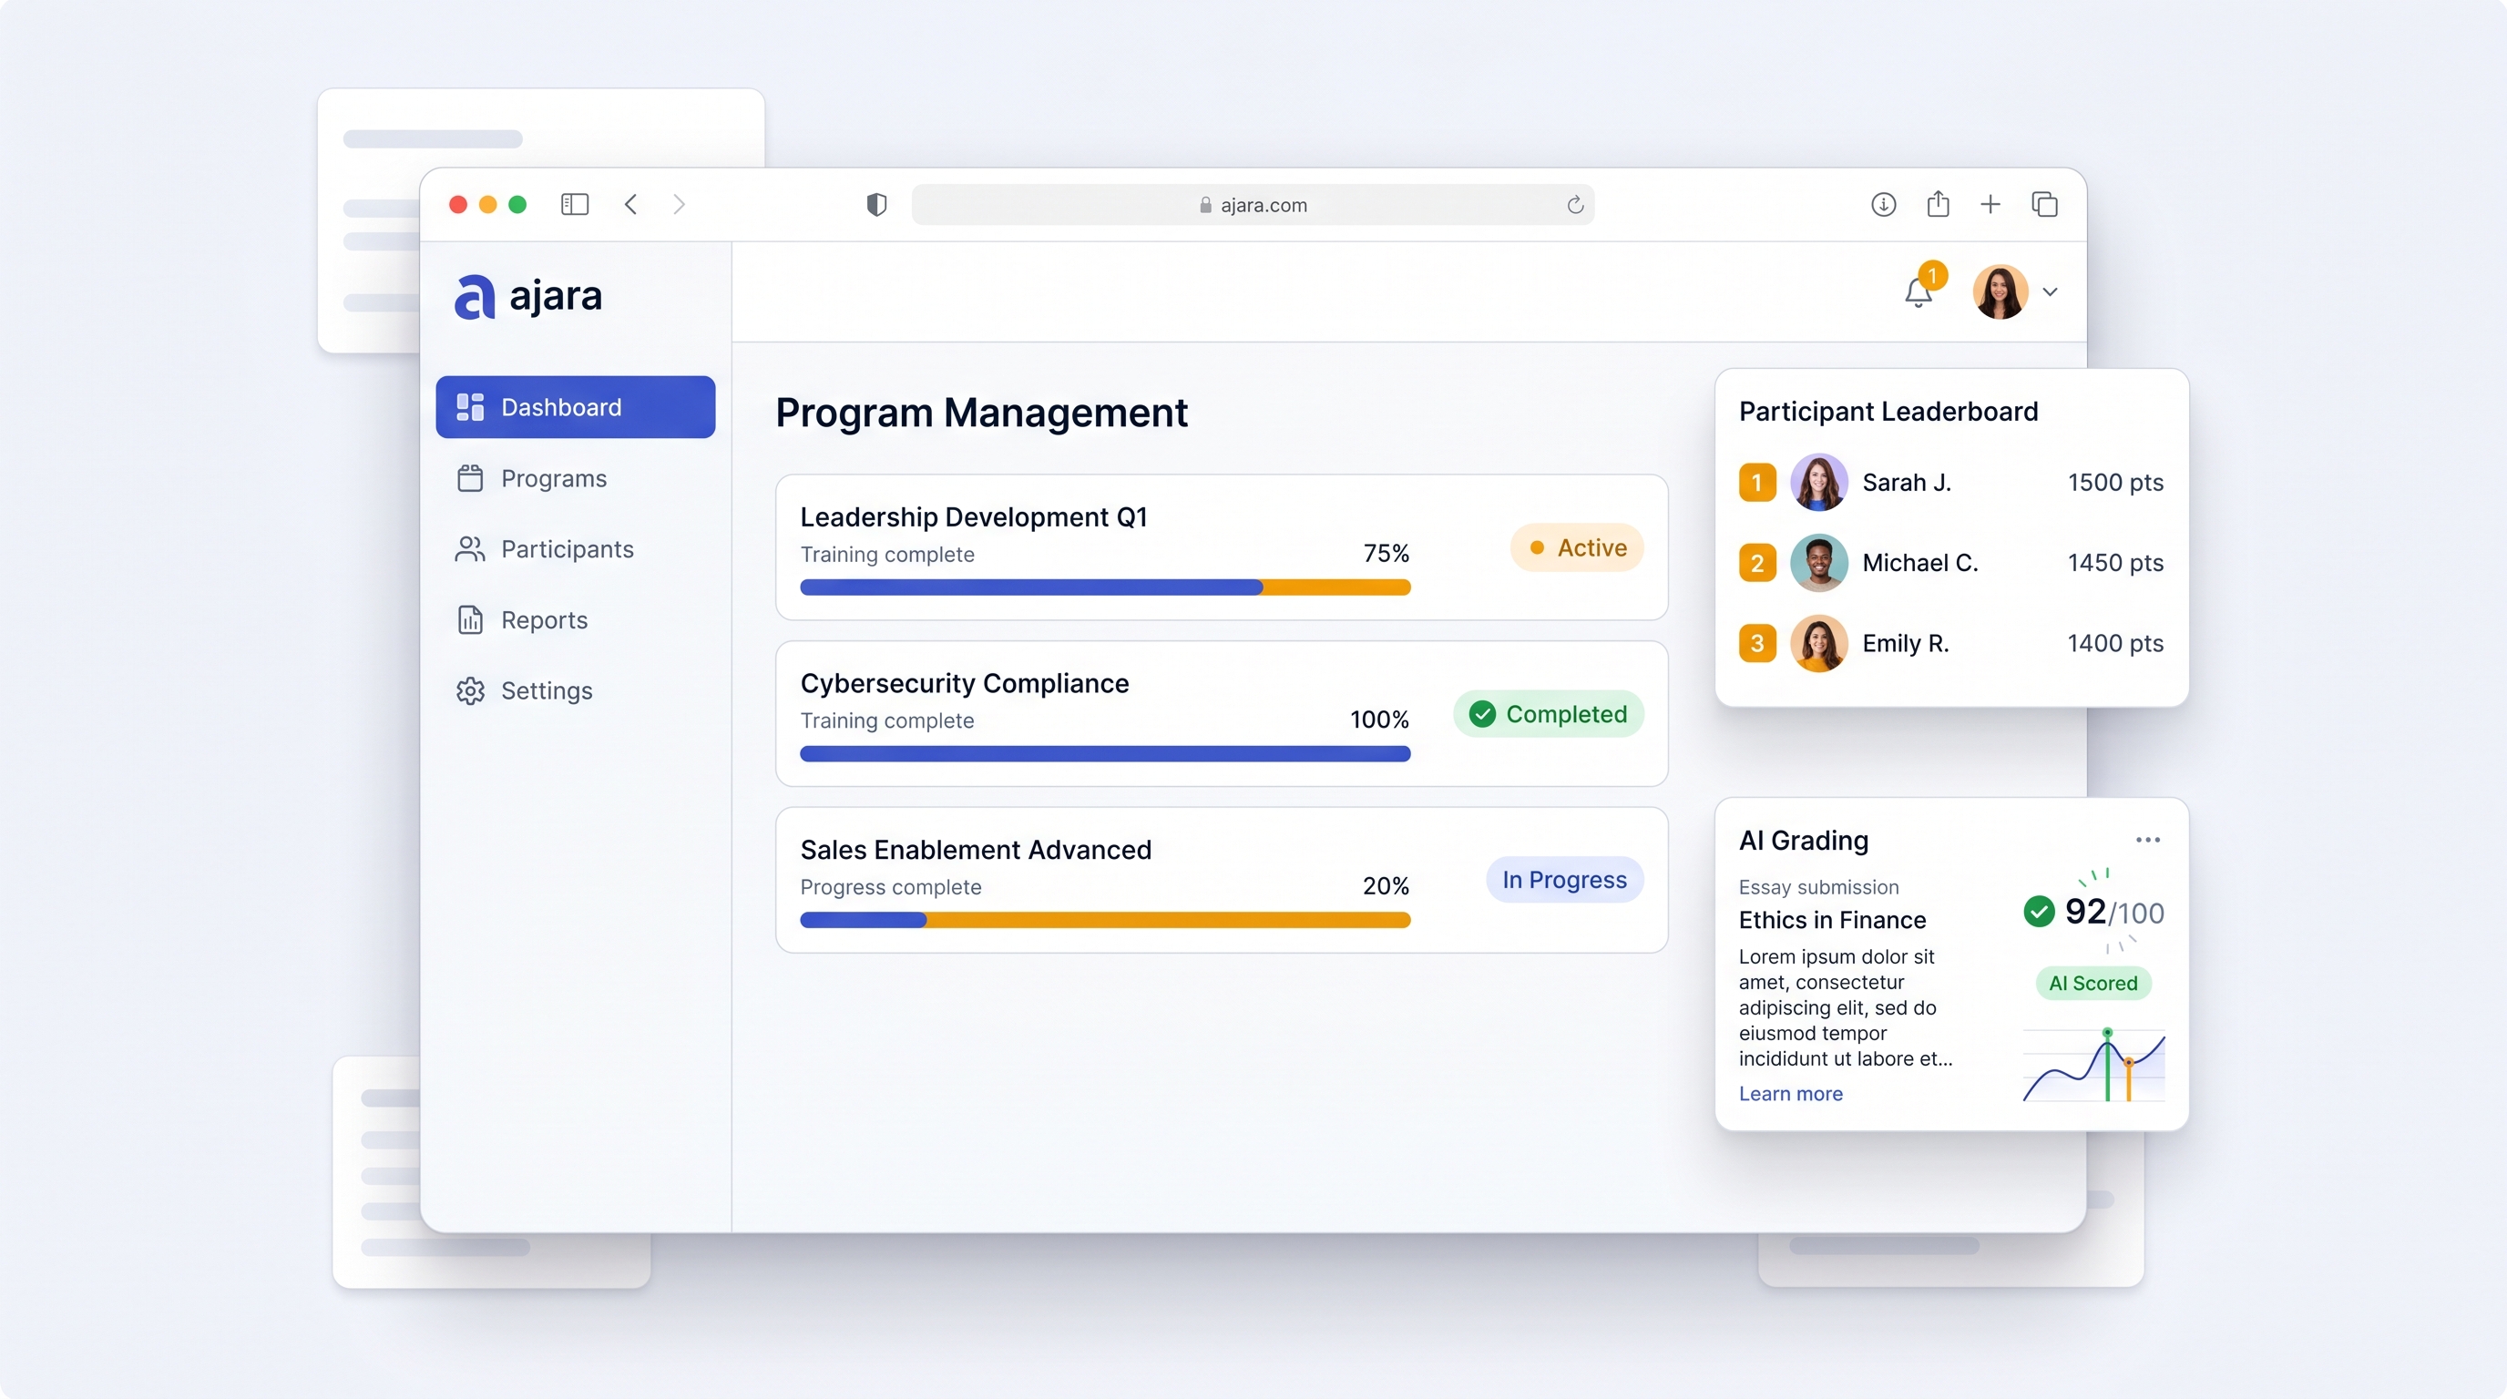This screenshot has height=1399, width=2507.
Task: Click the Active status badge
Action: pos(1577,547)
